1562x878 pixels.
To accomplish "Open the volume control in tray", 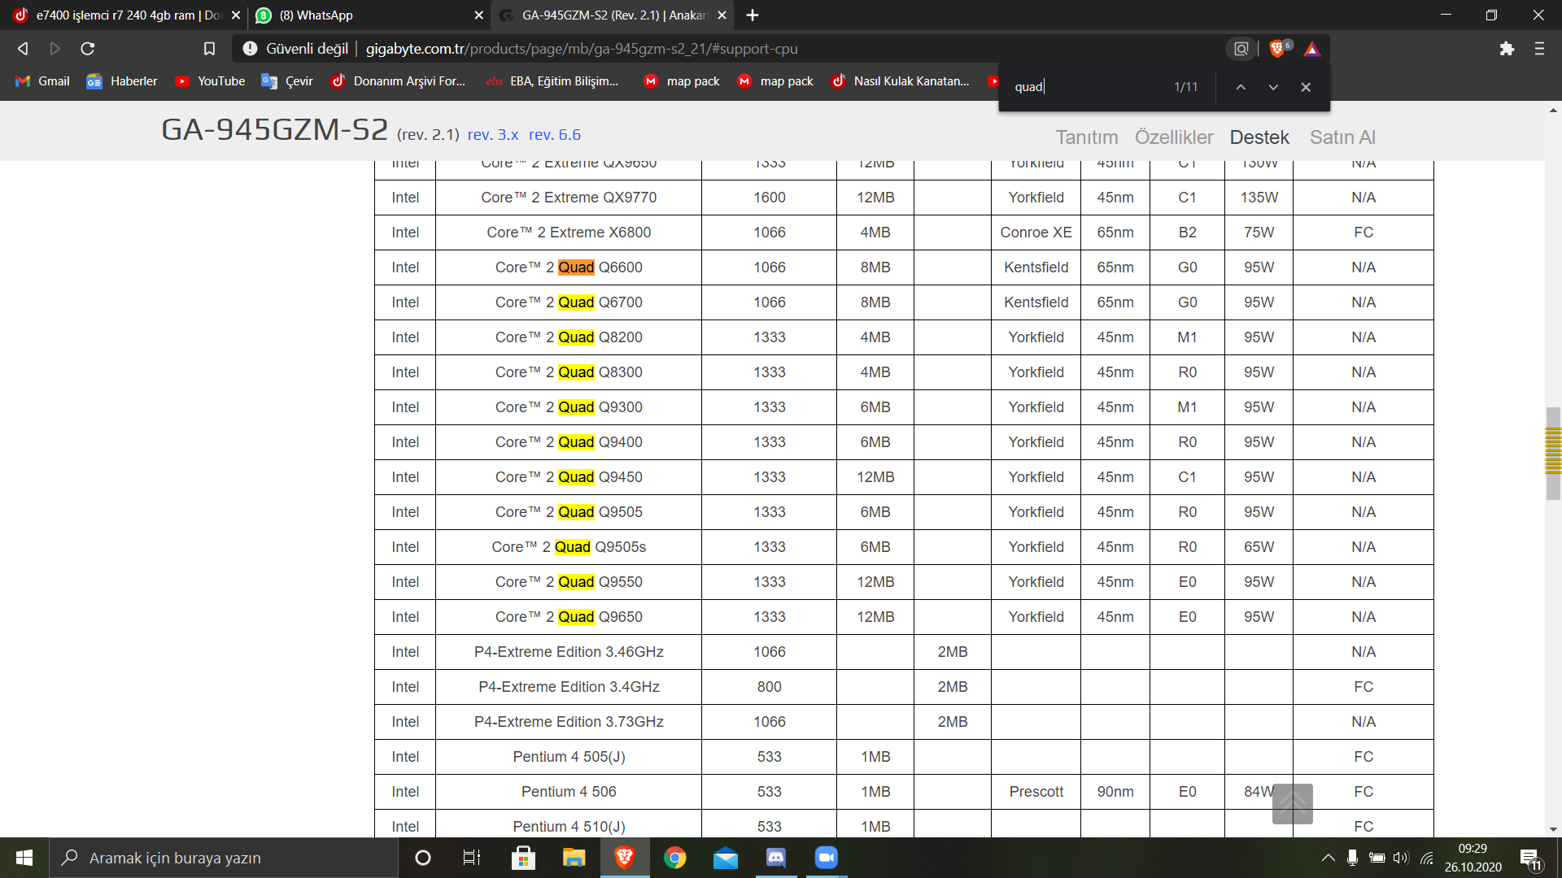I will 1400,858.
